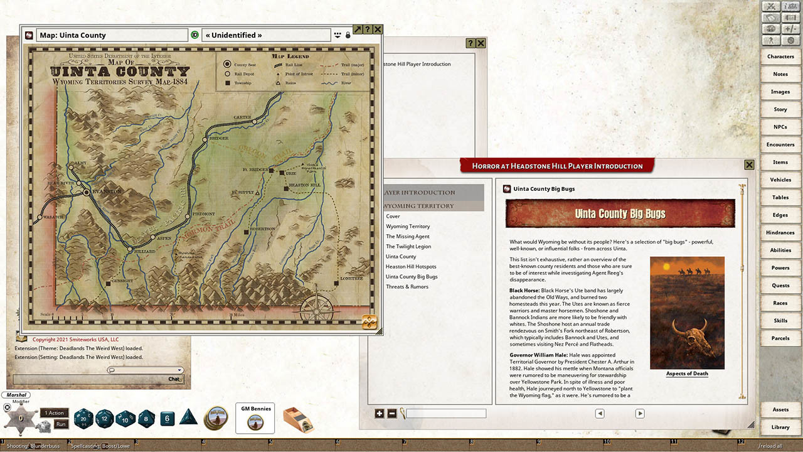Viewport: 803px width, 452px height.
Task: Toggle the Run button
Action: tap(61, 424)
